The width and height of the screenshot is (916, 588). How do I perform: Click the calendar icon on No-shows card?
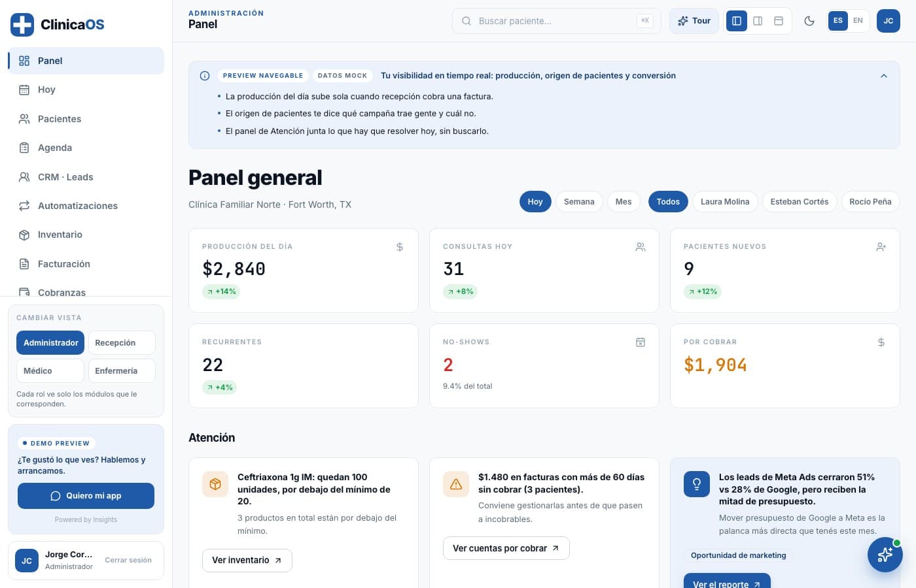641,342
